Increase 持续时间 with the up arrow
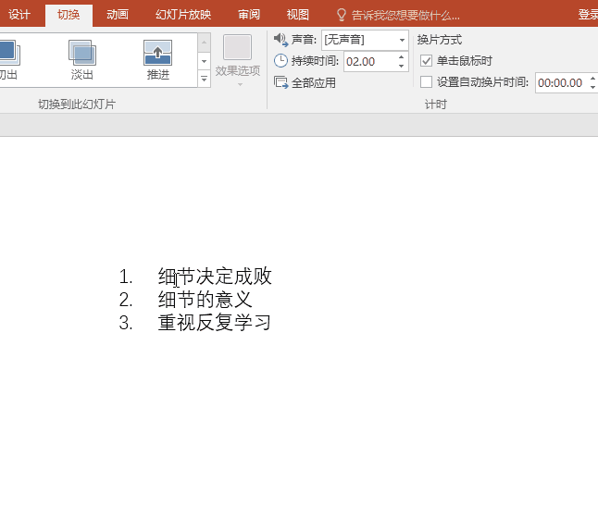The image size is (598, 505). tap(401, 57)
